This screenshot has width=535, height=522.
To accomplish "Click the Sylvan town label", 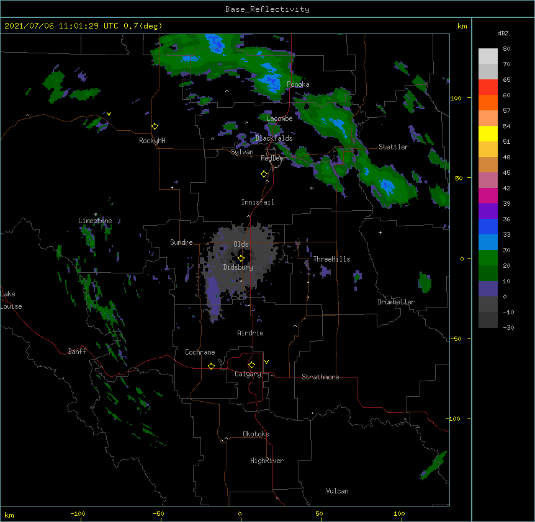I will coord(242,152).
